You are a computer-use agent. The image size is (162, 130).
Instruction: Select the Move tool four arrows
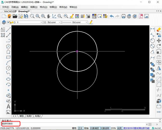(x=159, y=41)
